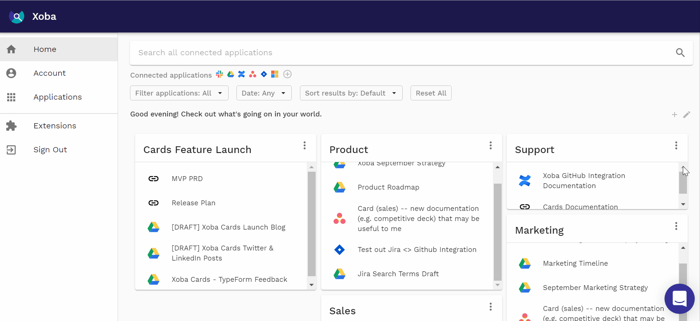The height and width of the screenshot is (321, 700).
Task: Open the chat support bubble
Action: (x=679, y=299)
